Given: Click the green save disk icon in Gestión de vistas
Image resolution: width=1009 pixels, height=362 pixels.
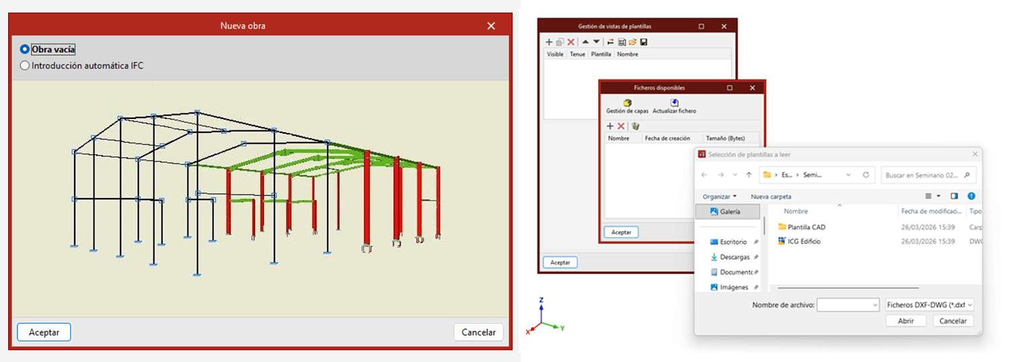Looking at the screenshot, I should [644, 42].
